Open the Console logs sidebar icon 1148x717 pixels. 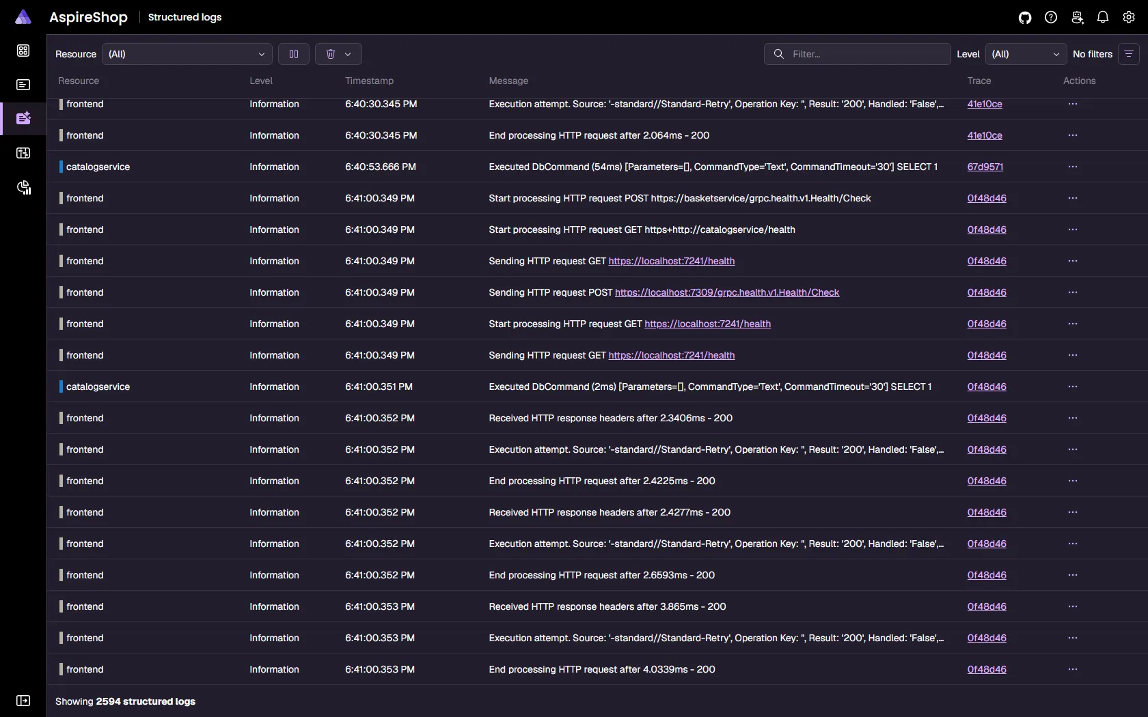23,85
